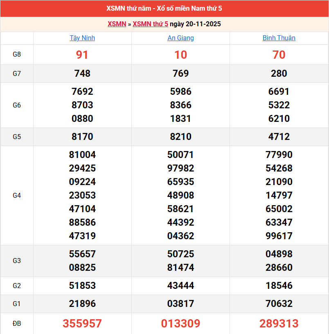329x334 pixels.
Task: Open the An Giang province link
Action: (x=180, y=38)
